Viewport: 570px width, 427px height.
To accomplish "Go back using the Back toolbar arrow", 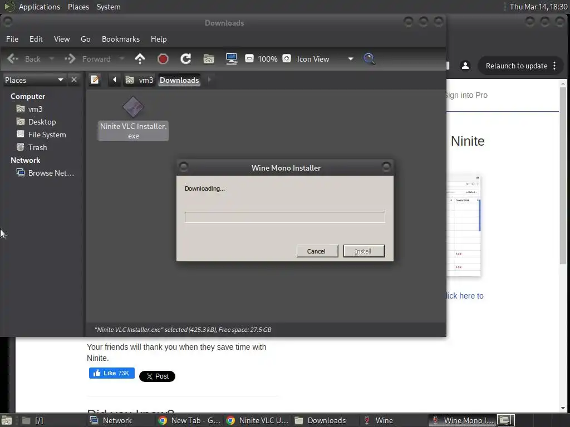I will click(x=23, y=59).
